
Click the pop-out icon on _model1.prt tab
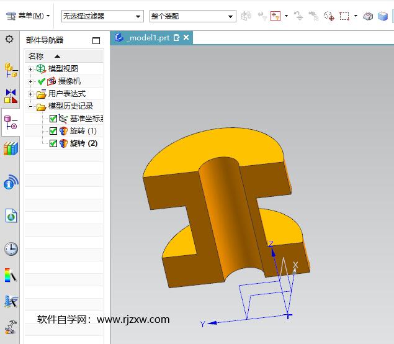[177, 38]
